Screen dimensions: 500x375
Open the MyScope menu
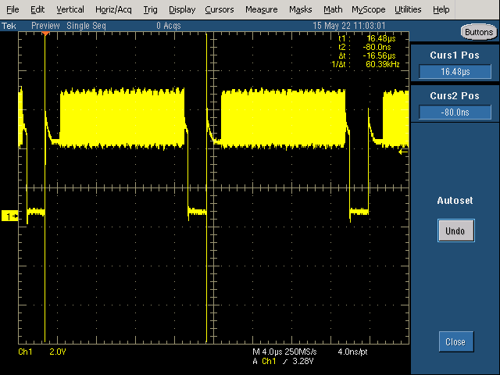click(368, 9)
